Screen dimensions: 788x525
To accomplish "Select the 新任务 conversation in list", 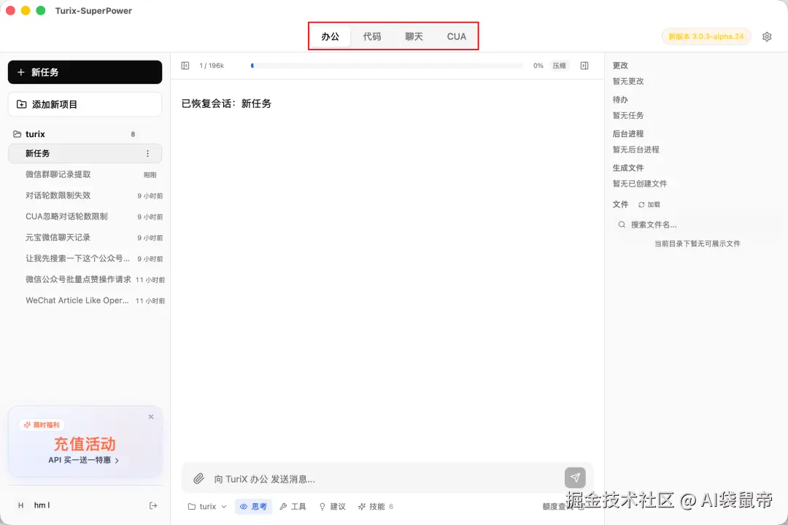I will pos(85,153).
